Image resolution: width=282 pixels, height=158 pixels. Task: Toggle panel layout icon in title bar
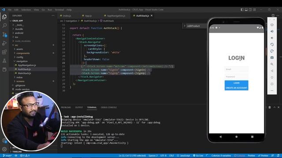click(246, 10)
